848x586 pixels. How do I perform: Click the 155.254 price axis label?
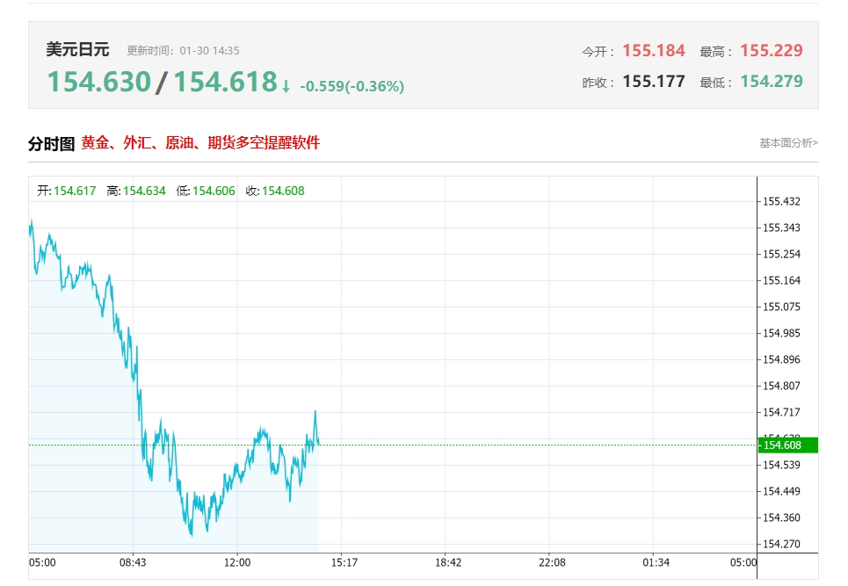pos(781,254)
